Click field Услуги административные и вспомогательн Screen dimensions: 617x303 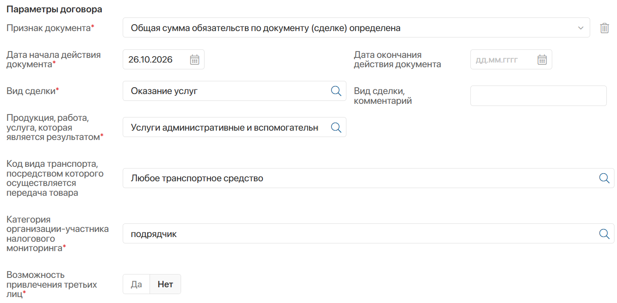[x=234, y=127]
